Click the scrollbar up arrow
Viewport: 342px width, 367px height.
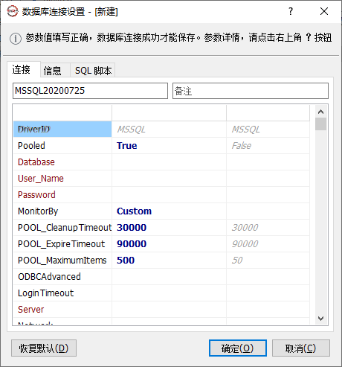tap(320, 112)
